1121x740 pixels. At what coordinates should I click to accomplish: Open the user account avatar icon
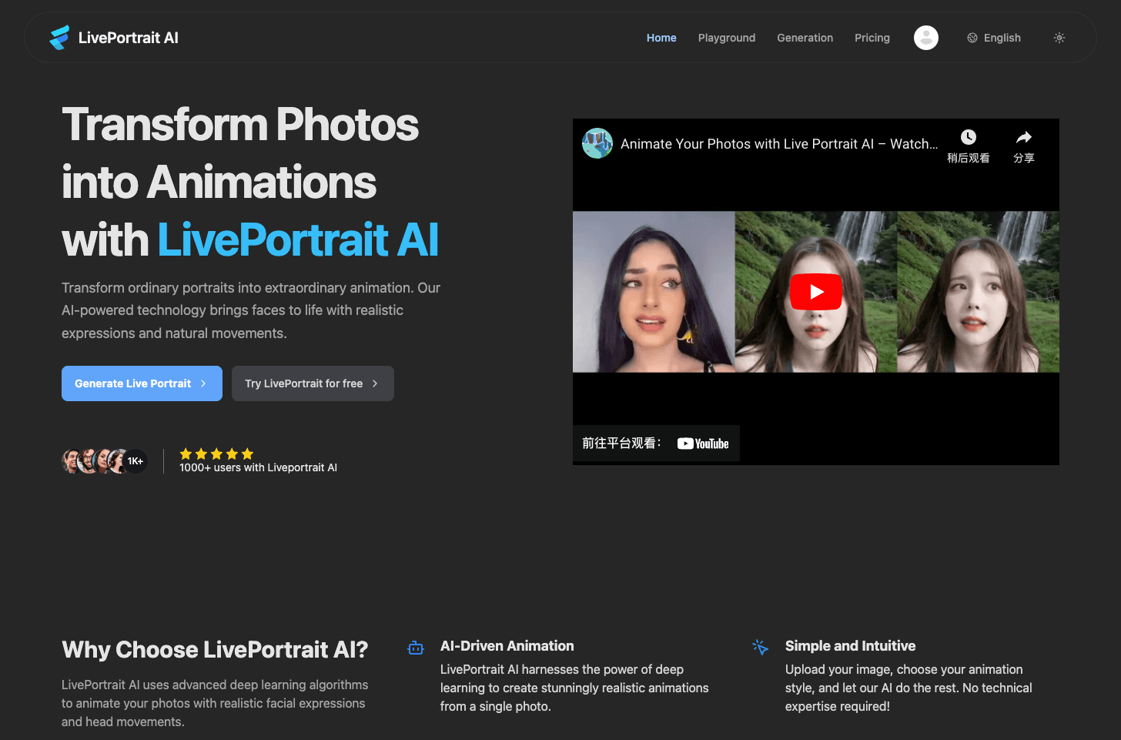925,37
